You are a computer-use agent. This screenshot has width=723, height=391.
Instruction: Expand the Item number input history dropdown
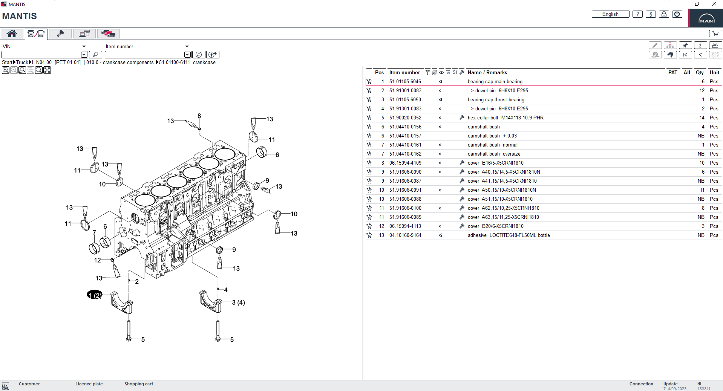[187, 55]
